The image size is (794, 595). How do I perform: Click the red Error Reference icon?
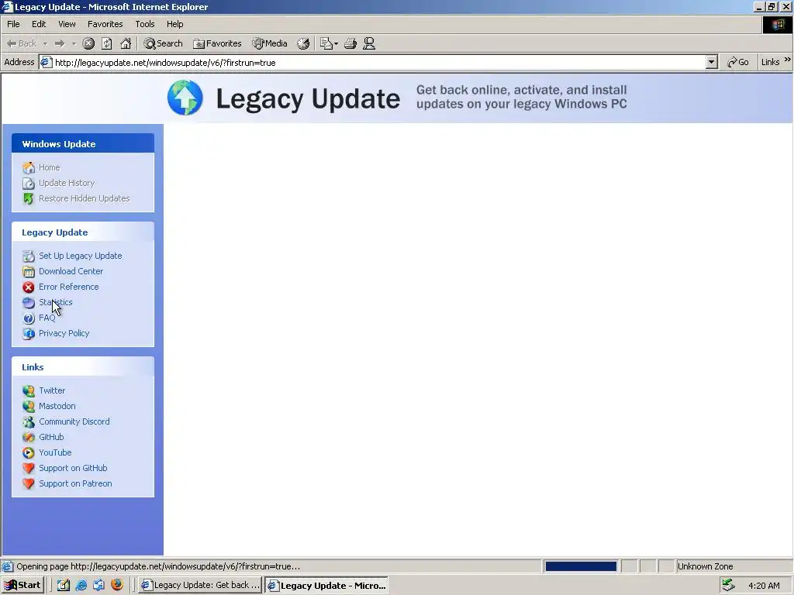coord(29,287)
